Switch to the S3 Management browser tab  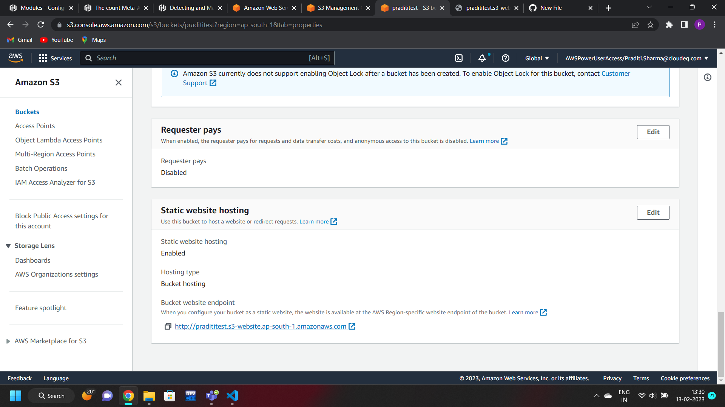(336, 8)
